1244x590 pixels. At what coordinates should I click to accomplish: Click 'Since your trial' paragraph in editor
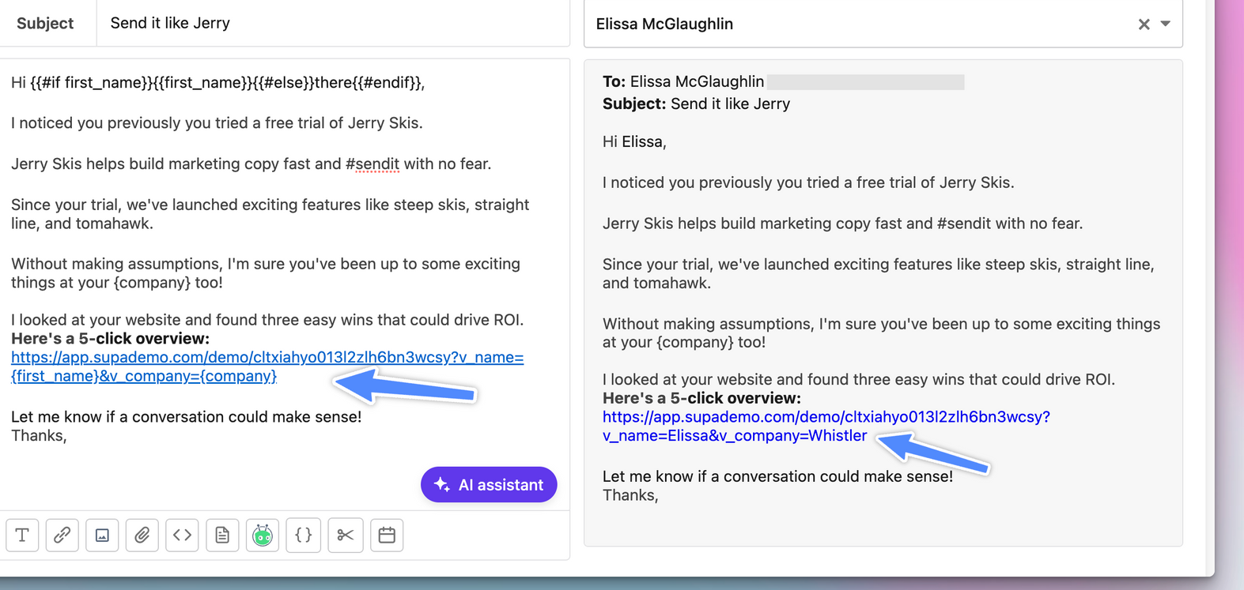point(270,214)
